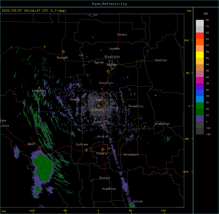This screenshot has height=214, width=219.
Task: Click the Lake Louise map label
Action: [x=5, y=123]
